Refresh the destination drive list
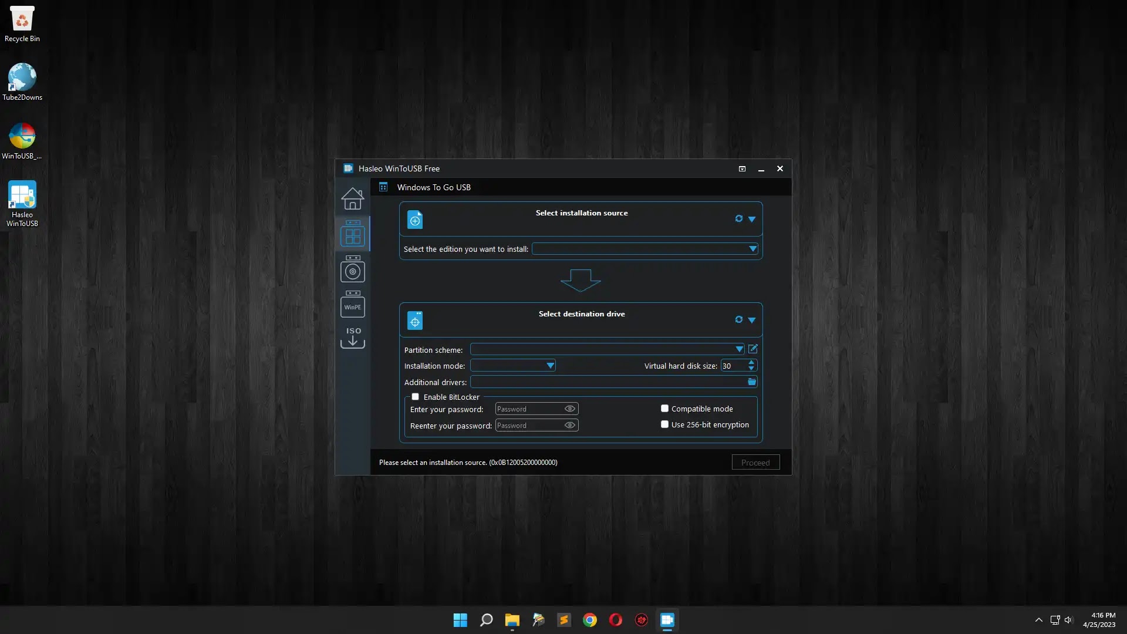The image size is (1127, 634). tap(738, 319)
